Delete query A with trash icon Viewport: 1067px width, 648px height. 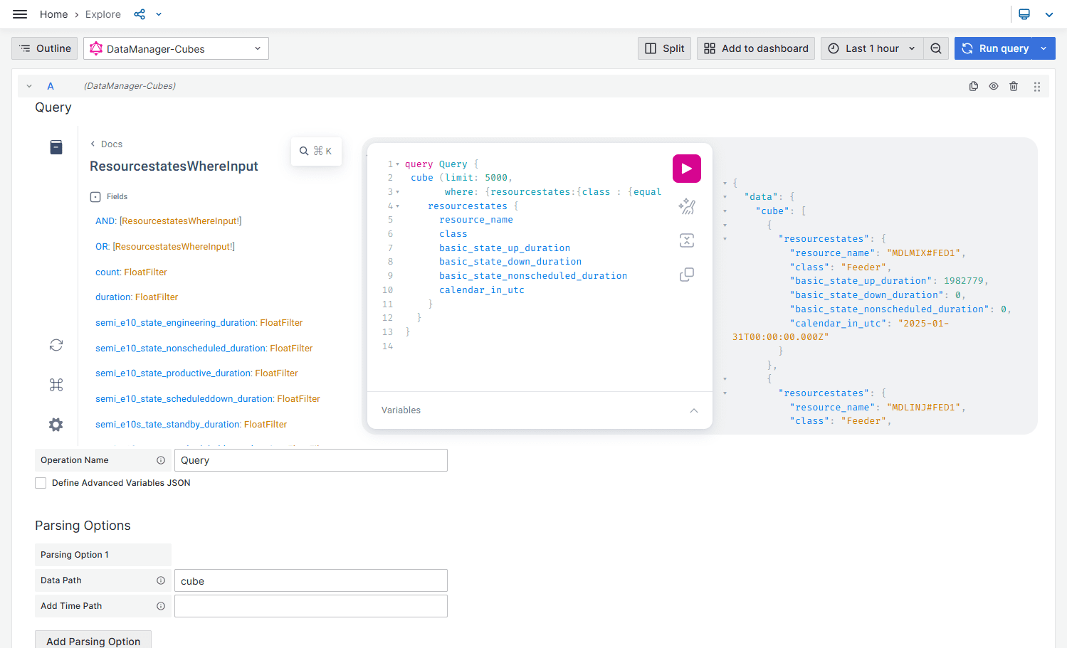point(1014,86)
